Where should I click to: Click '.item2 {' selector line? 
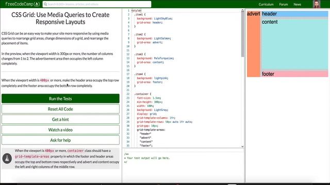click(140, 34)
